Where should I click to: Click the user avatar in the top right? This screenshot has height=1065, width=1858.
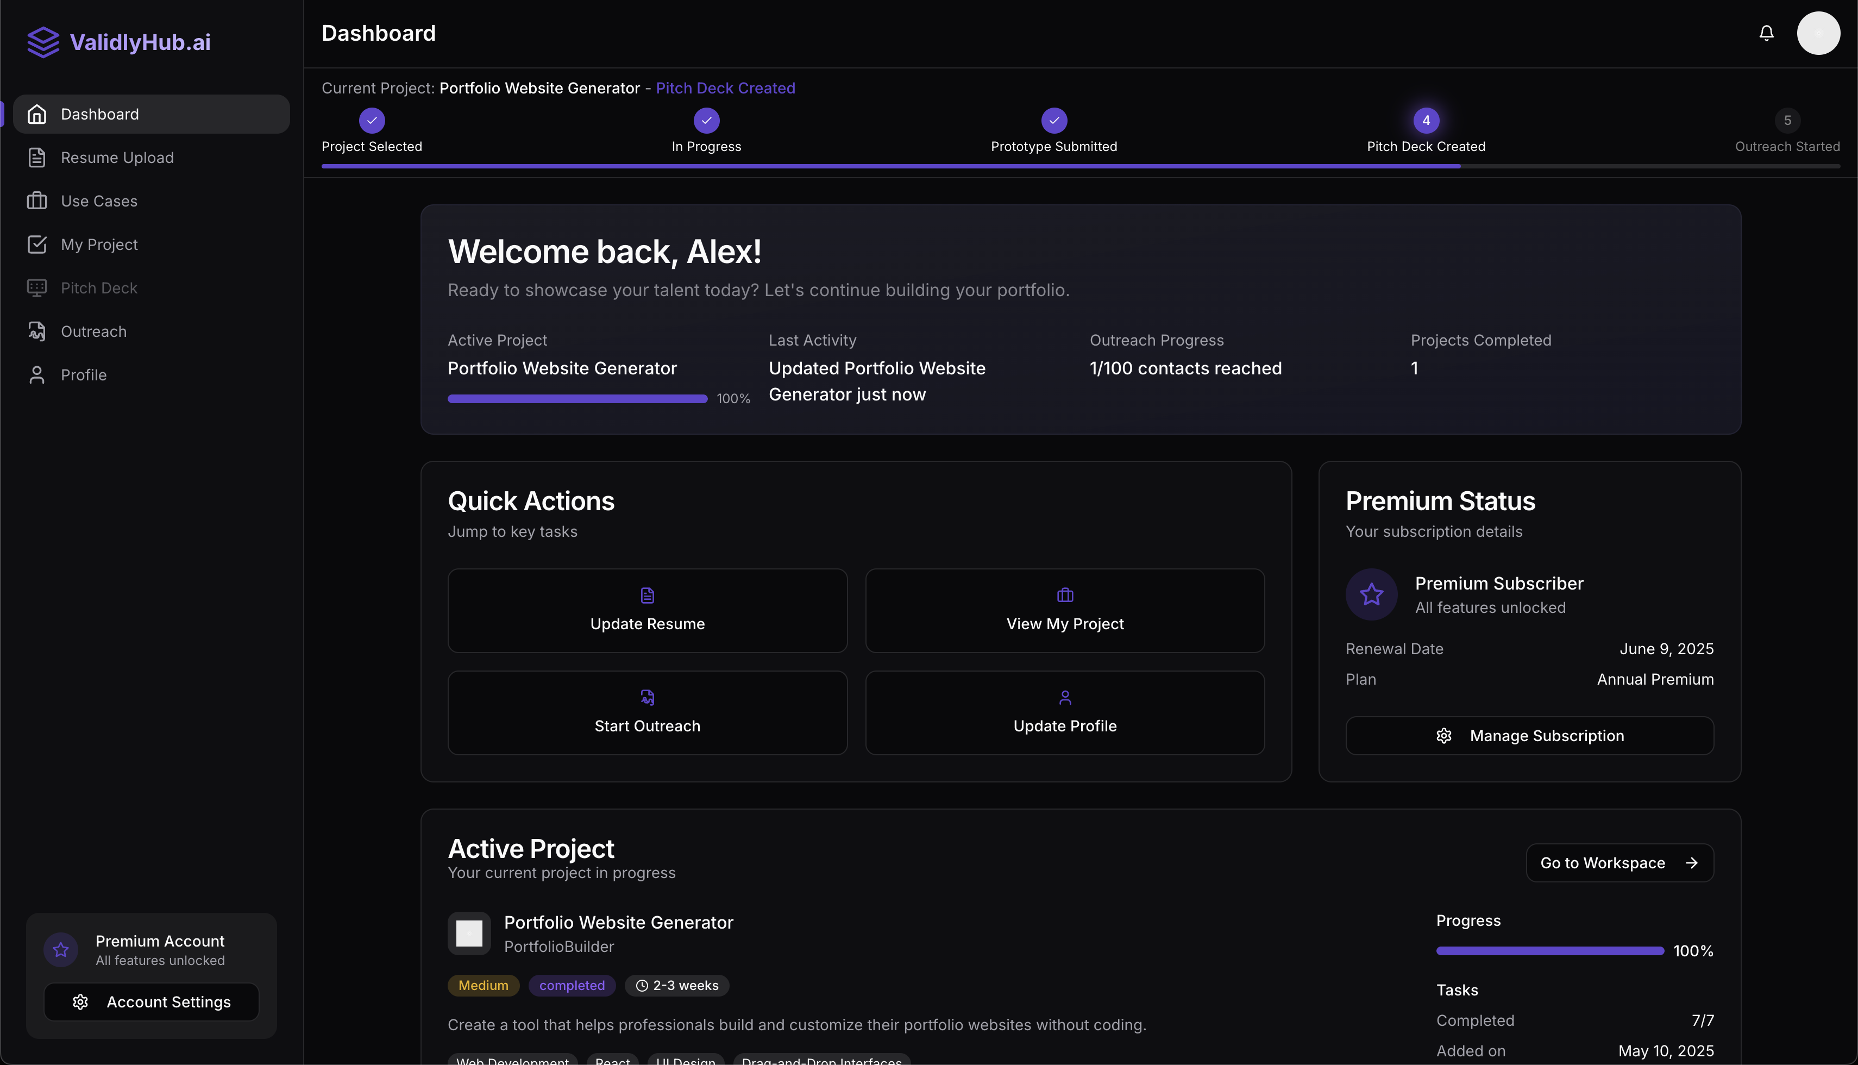[1818, 33]
